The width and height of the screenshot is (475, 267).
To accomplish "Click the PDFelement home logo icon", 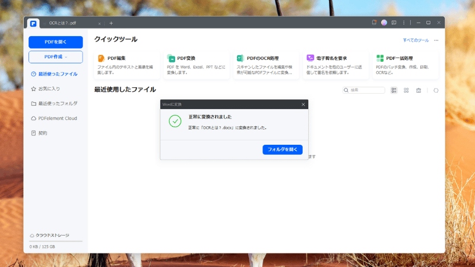I will coord(33,23).
